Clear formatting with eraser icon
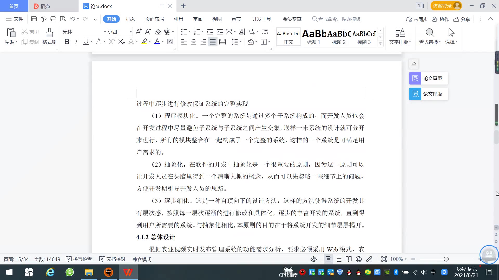The width and height of the screenshot is (499, 280). [158, 32]
